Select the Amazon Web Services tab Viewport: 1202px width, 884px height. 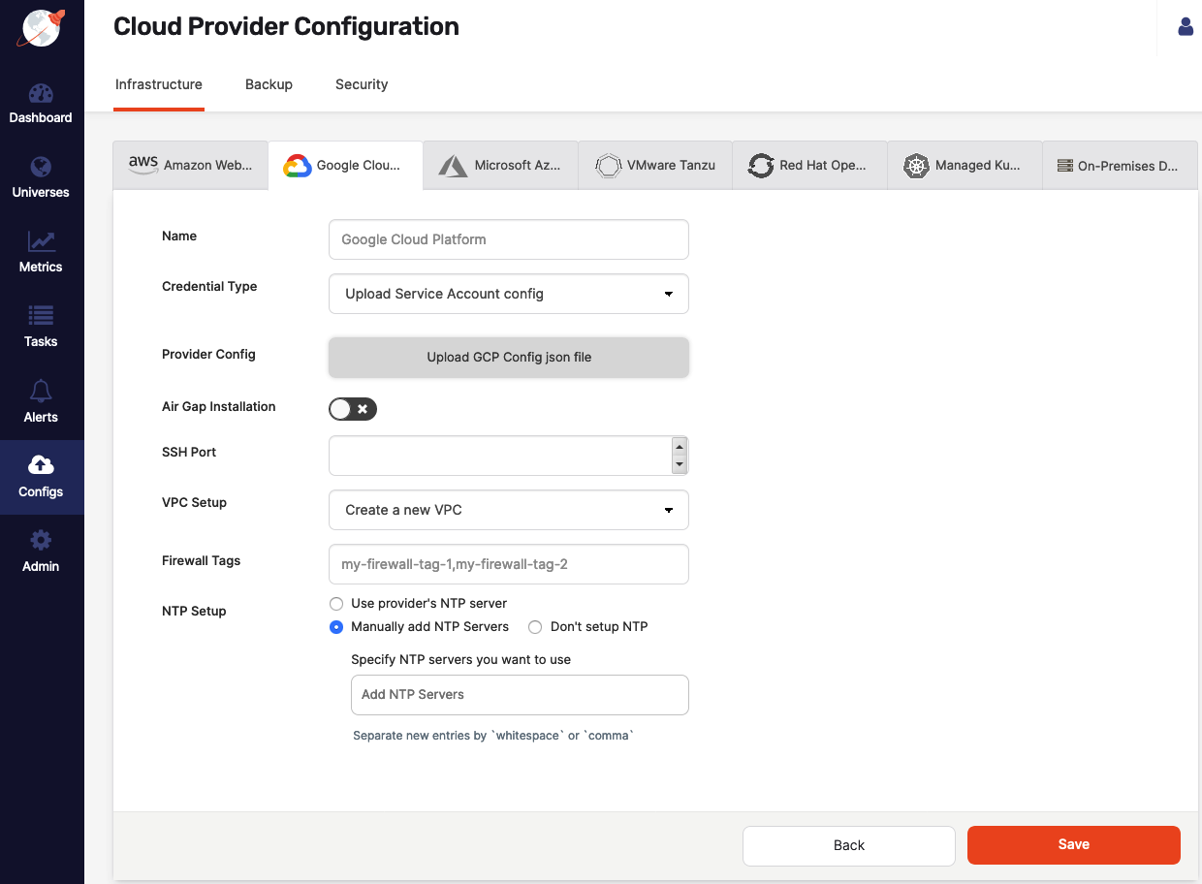[x=191, y=165]
